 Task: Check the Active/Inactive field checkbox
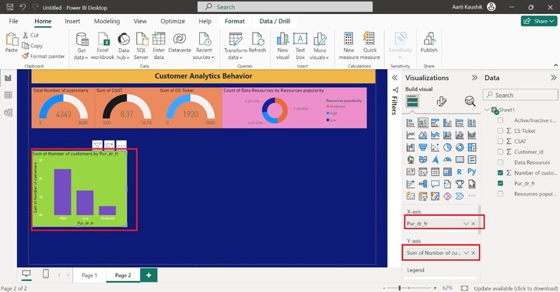pyautogui.click(x=500, y=120)
